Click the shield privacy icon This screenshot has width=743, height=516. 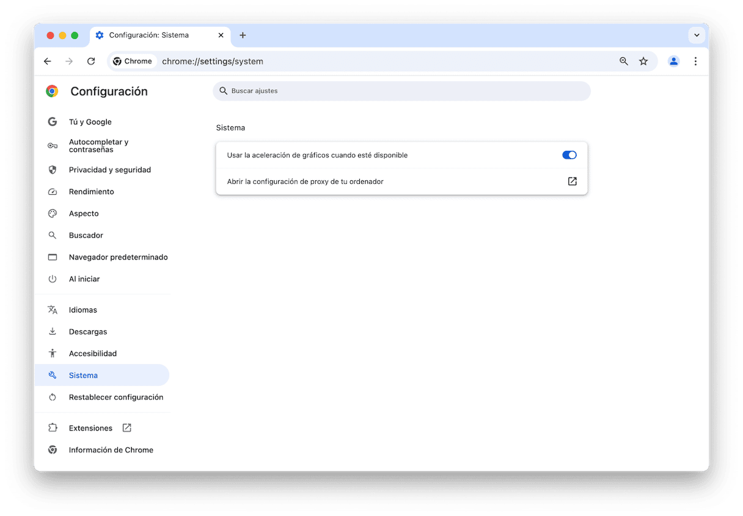coord(53,170)
